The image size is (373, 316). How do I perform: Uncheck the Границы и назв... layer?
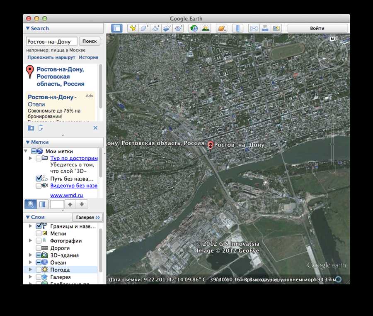[x=39, y=226]
